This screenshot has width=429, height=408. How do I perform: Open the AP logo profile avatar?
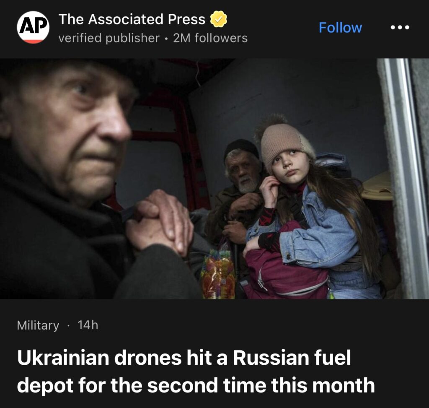33,27
